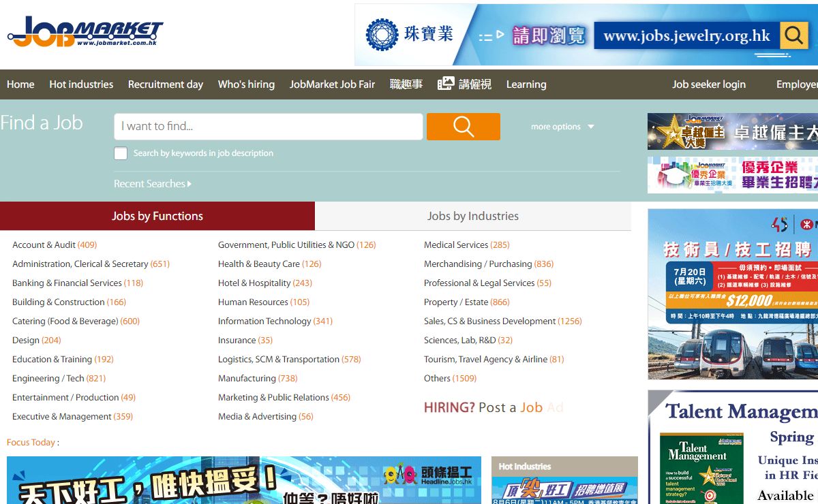The image size is (818, 504).
Task: Open Entertainment / Production jobs
Action: (x=74, y=397)
